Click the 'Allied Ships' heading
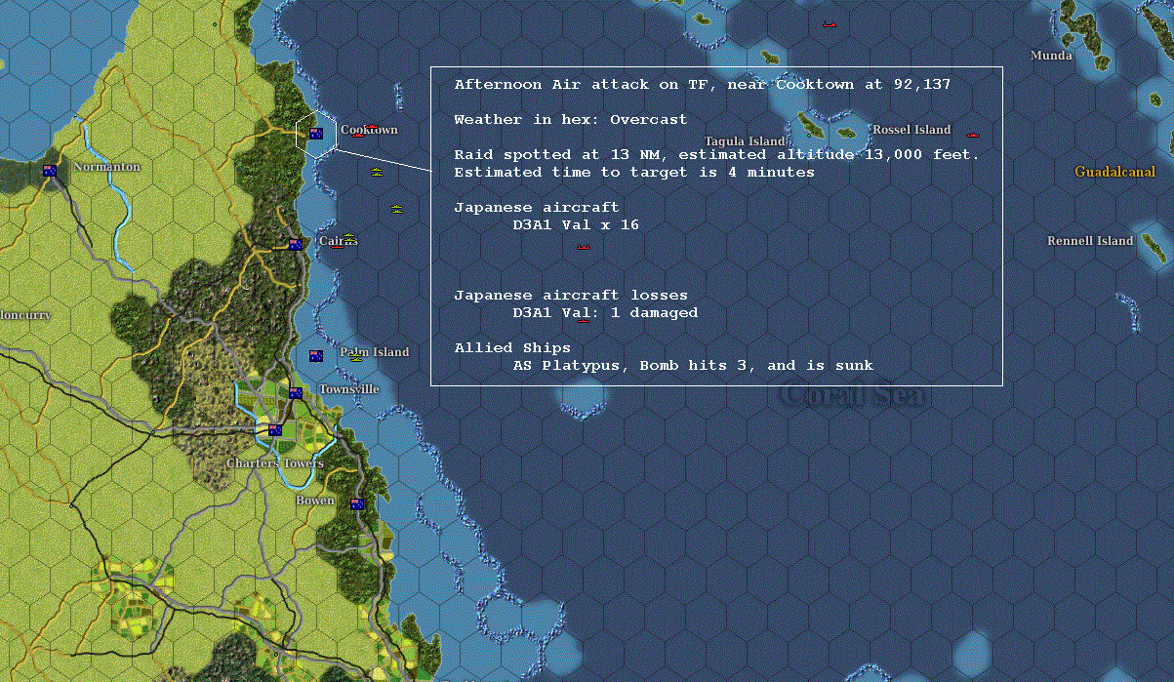Image resolution: width=1174 pixels, height=682 pixels. (x=512, y=348)
